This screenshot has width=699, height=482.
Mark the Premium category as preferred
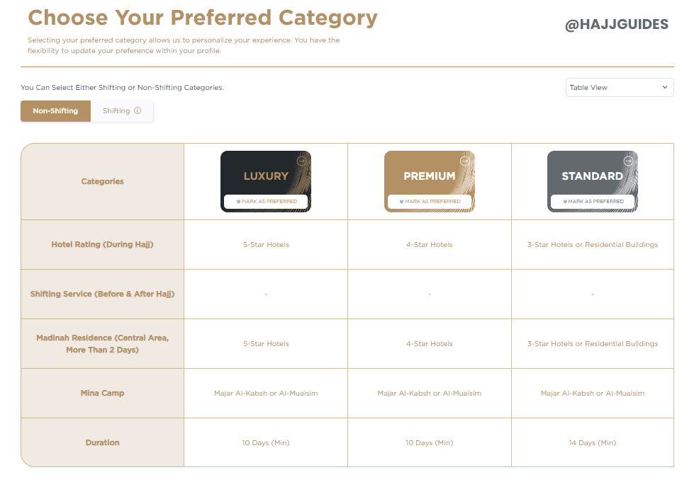pyautogui.click(x=430, y=202)
